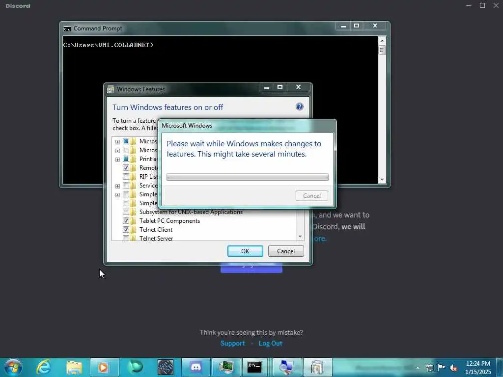The image size is (503, 377).
Task: Open Discord Support link
Action: [x=232, y=343]
